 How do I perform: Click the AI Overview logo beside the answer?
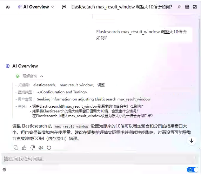pyautogui.click(x=8, y=66)
